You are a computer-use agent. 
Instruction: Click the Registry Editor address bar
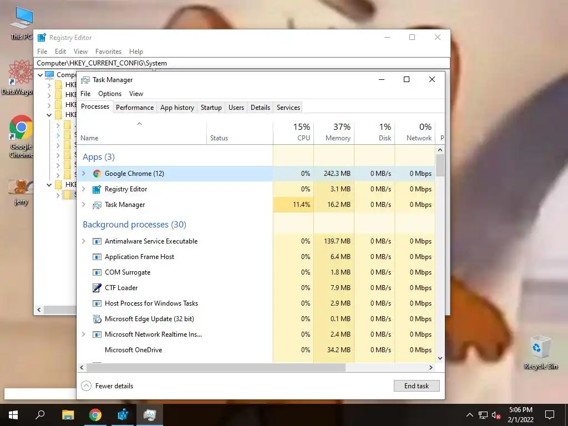(242, 63)
